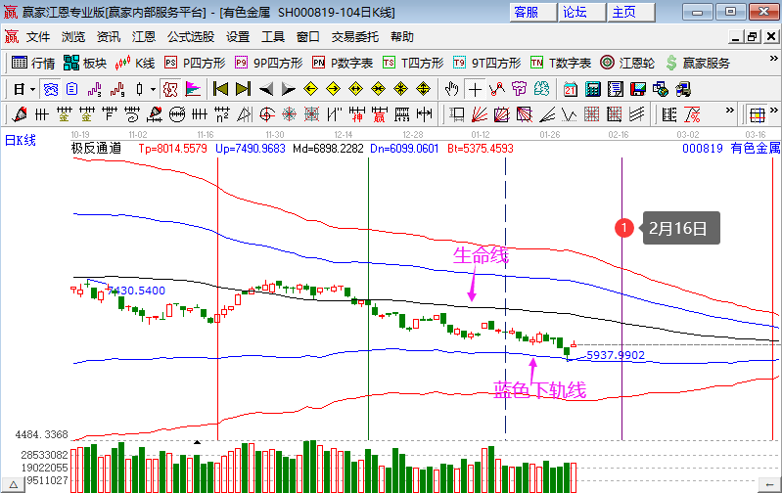Viewport: 782px width, 493px height.
Task: Open the P四方形 tool
Action: (195, 63)
